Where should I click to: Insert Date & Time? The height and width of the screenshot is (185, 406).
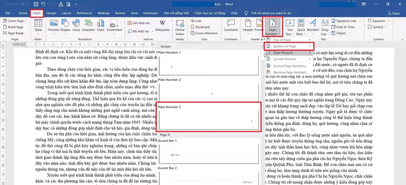(x=343, y=27)
